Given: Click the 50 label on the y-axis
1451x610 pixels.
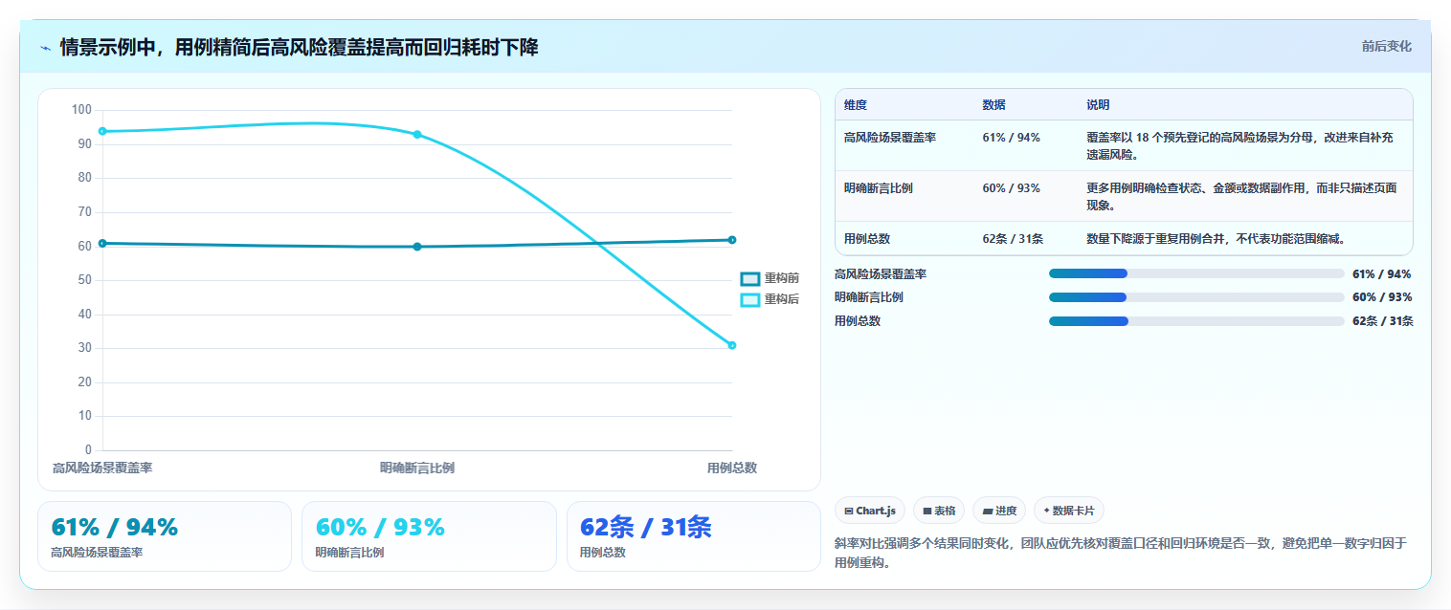Looking at the screenshot, I should (x=85, y=280).
